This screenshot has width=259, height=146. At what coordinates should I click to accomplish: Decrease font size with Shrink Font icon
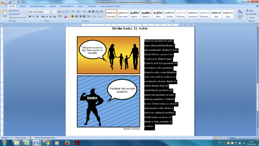click(63, 12)
